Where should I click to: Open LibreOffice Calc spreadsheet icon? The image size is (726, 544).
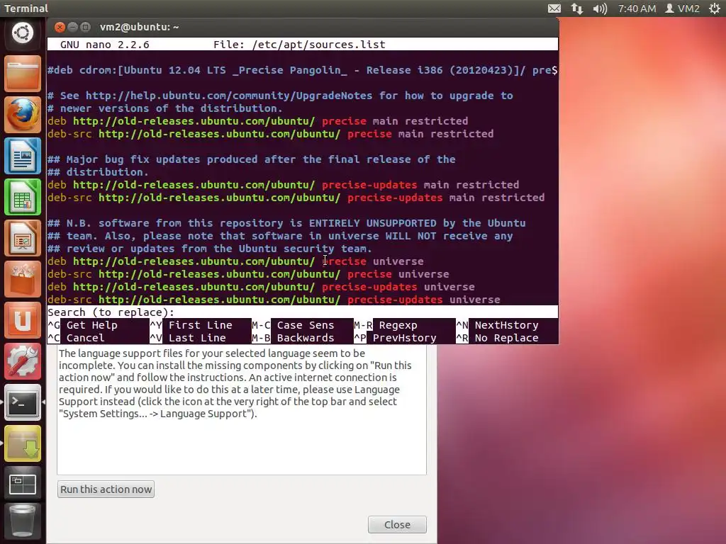[x=23, y=197]
